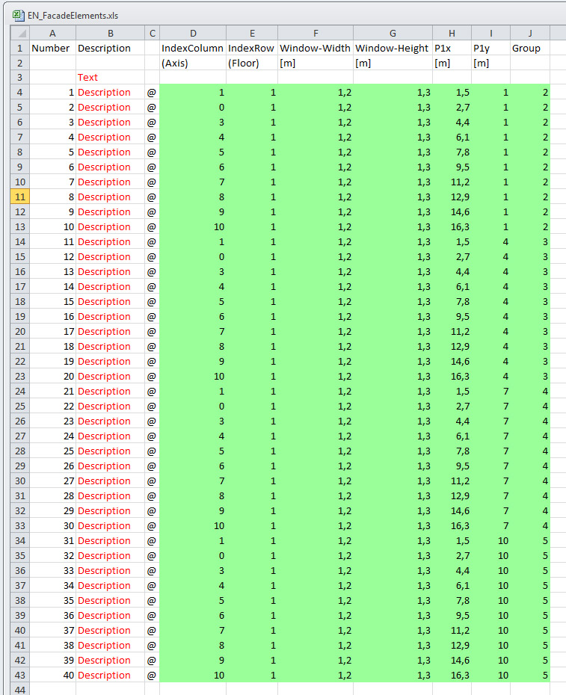Image resolution: width=566 pixels, height=695 pixels.
Task: Click the Group value 5 in row 43
Action: coord(530,675)
